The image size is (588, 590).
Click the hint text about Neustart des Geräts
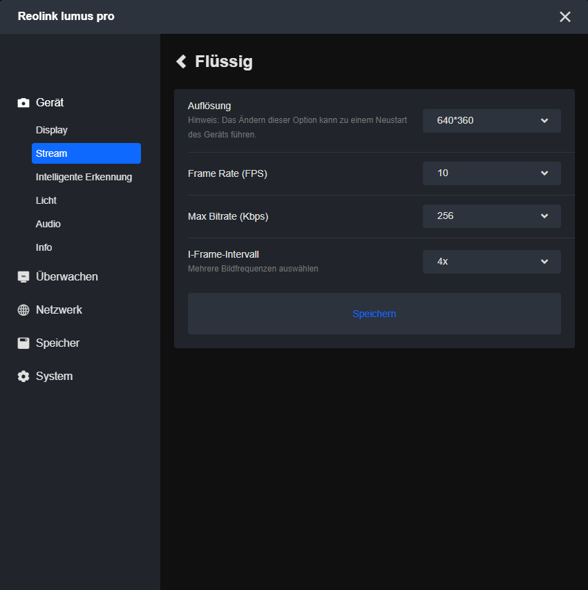pos(297,127)
